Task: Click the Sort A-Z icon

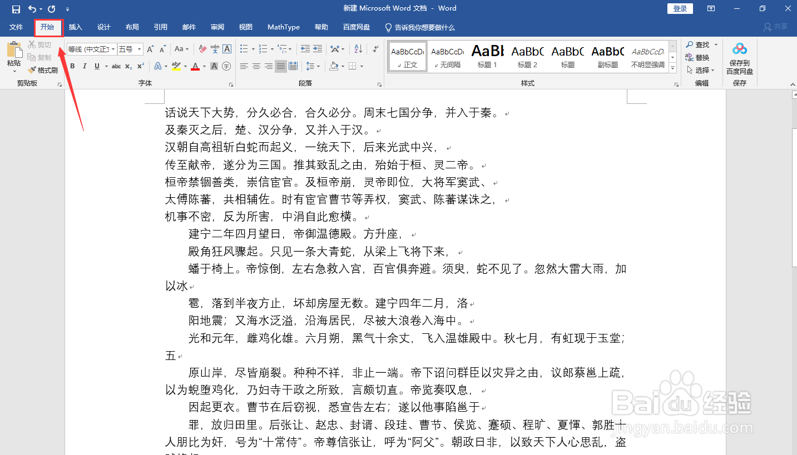Action: [358, 49]
